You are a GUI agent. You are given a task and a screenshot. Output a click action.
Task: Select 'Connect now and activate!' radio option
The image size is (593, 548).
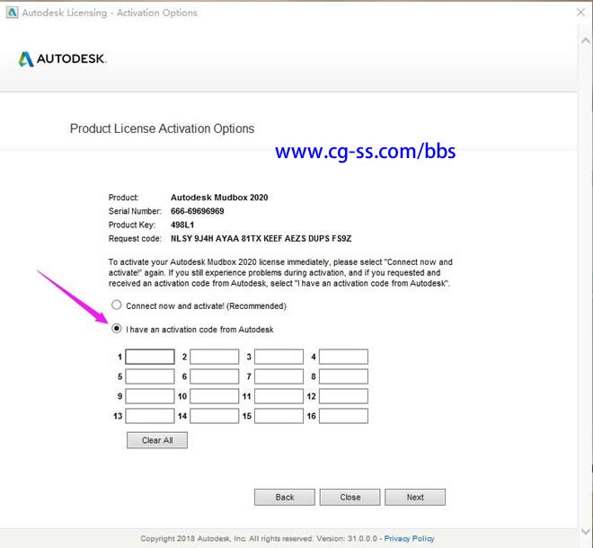pyautogui.click(x=117, y=305)
